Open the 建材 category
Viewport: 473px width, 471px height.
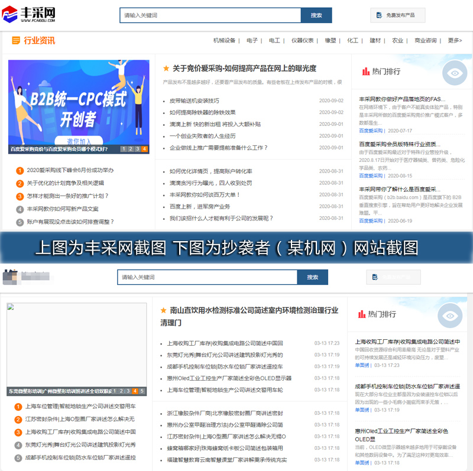tap(375, 40)
